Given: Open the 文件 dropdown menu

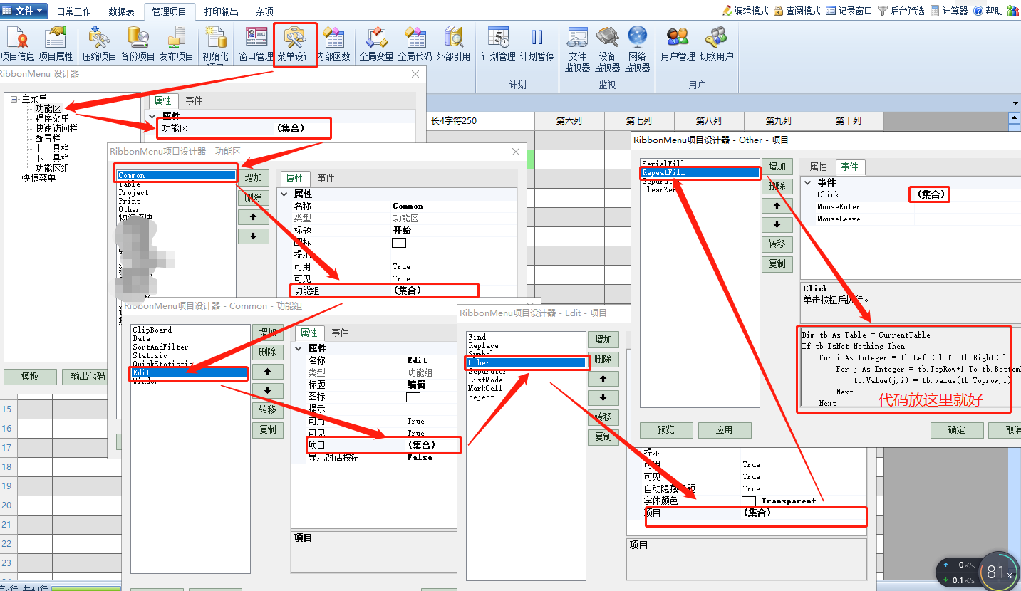Looking at the screenshot, I should 25,11.
